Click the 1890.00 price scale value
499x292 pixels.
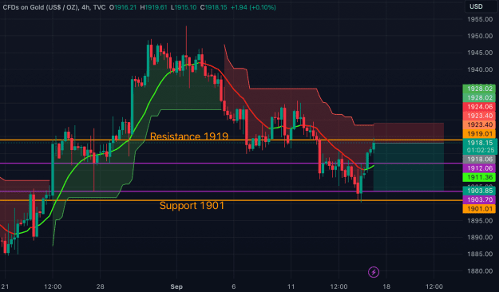point(480,237)
